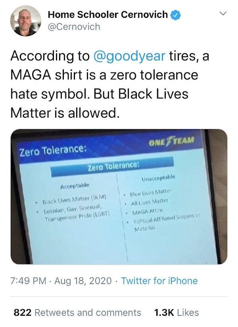Screen dimensions: 238x327
Task: Open the @goodyear mention link
Action: coord(129,56)
